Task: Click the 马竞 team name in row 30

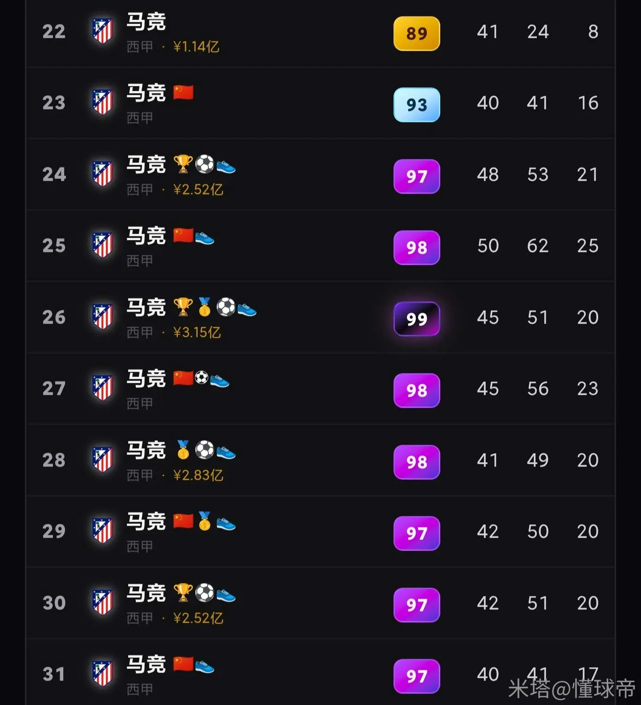Action: [146, 593]
